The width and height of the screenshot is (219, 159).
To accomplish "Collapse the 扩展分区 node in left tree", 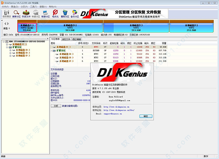I will click(7, 47).
